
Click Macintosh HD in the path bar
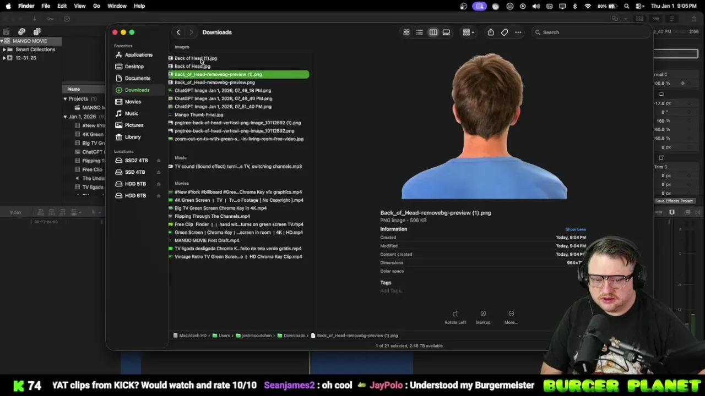pyautogui.click(x=190, y=335)
